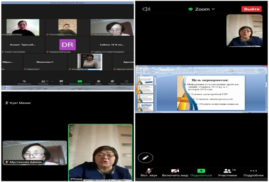The height and width of the screenshot is (182, 269).
Task: Tap the round pencil annotation icon
Action: point(145,157)
